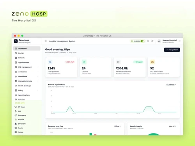This screenshot has height=146, width=195.
Task: Click the second plateau peak on registrations chart
Action: (x=149, y=107)
